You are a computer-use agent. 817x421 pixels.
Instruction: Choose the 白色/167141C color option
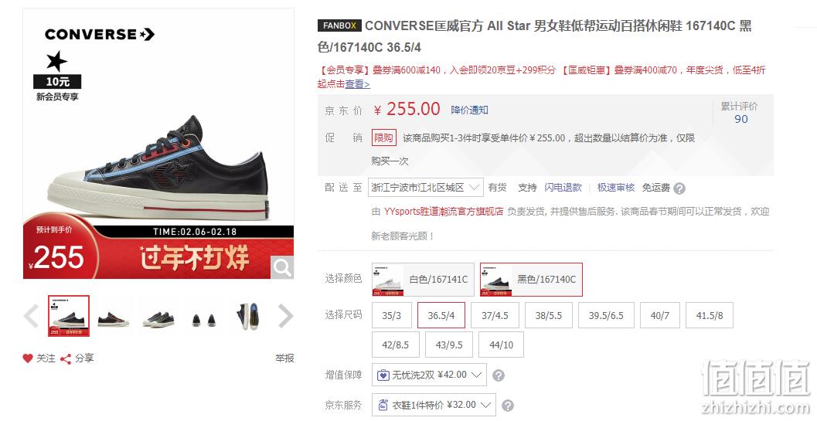(x=423, y=280)
